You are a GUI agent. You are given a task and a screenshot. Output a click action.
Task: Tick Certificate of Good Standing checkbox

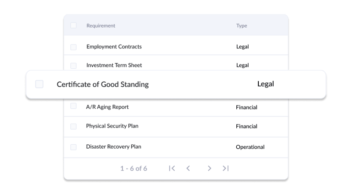(x=39, y=84)
